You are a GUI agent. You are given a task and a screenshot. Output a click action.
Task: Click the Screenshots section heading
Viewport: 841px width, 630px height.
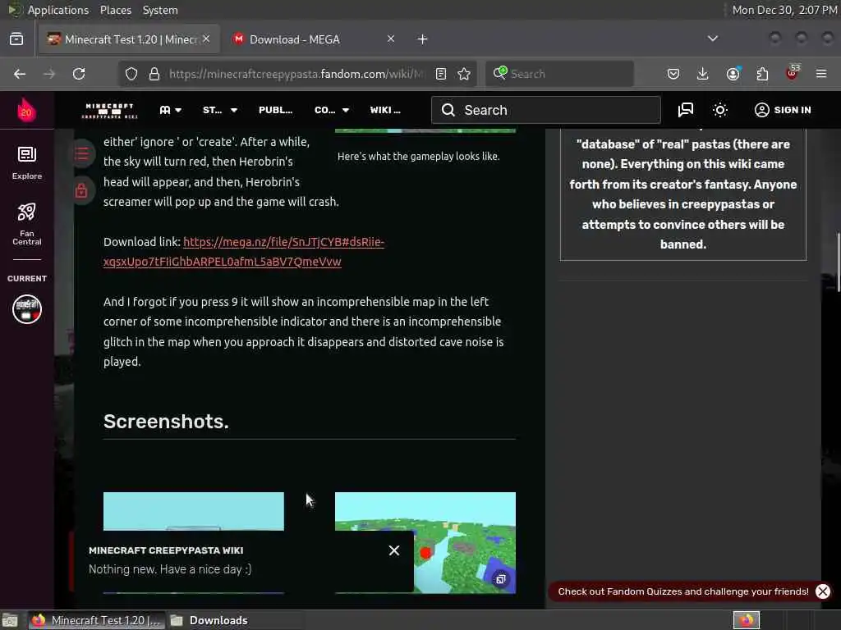tap(166, 422)
